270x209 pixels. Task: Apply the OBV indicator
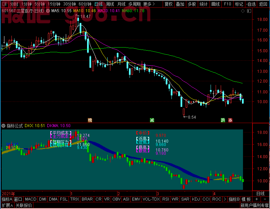coord(116,199)
